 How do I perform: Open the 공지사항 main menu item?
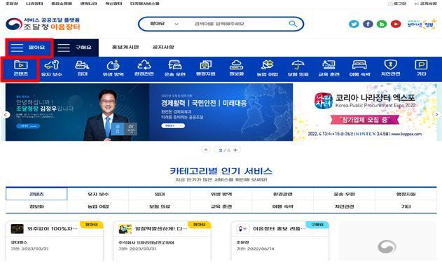(x=163, y=47)
